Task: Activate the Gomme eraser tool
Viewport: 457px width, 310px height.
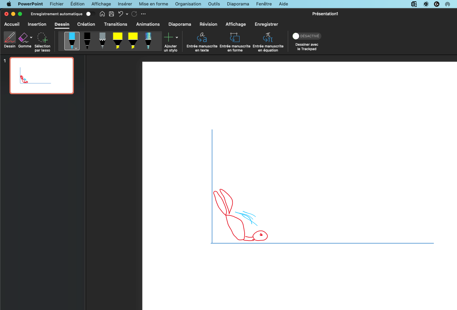Action: 24,40
